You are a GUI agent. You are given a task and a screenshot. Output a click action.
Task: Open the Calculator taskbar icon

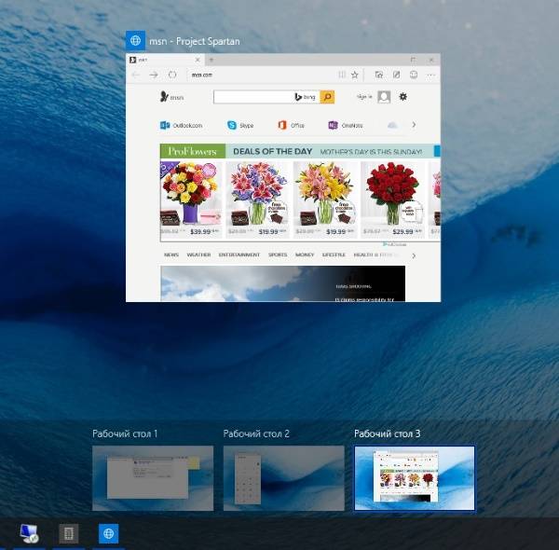tap(68, 533)
